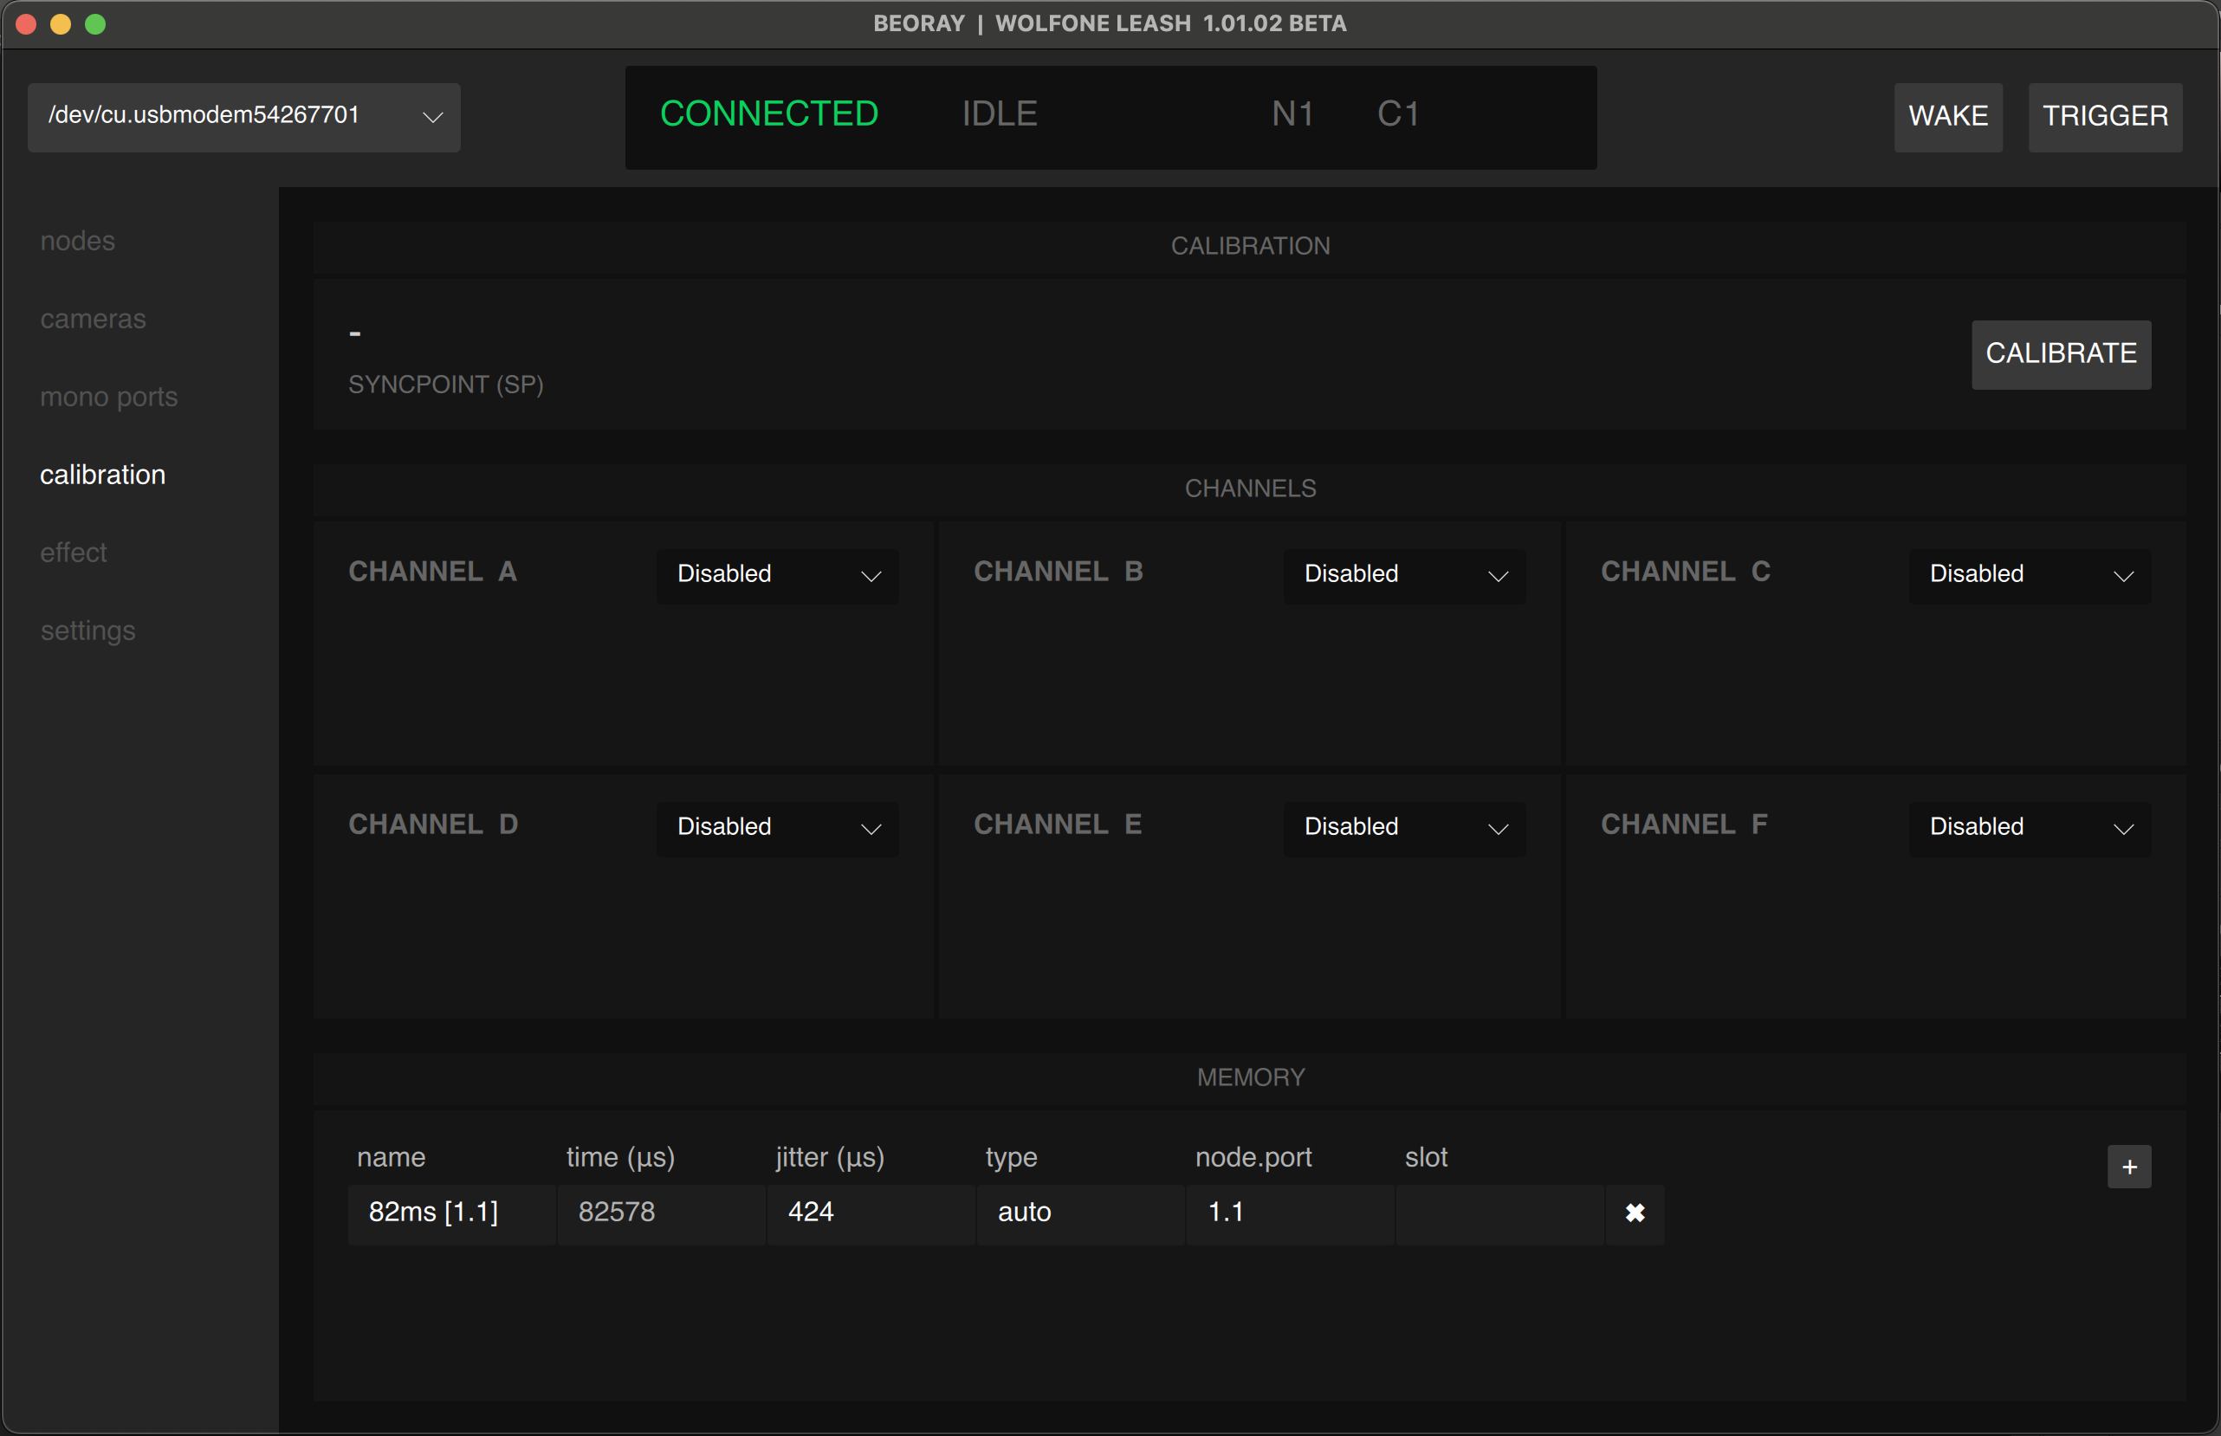Delete the 82ms [1.1] memory entry
The width and height of the screenshot is (2221, 1436).
coord(1635,1214)
